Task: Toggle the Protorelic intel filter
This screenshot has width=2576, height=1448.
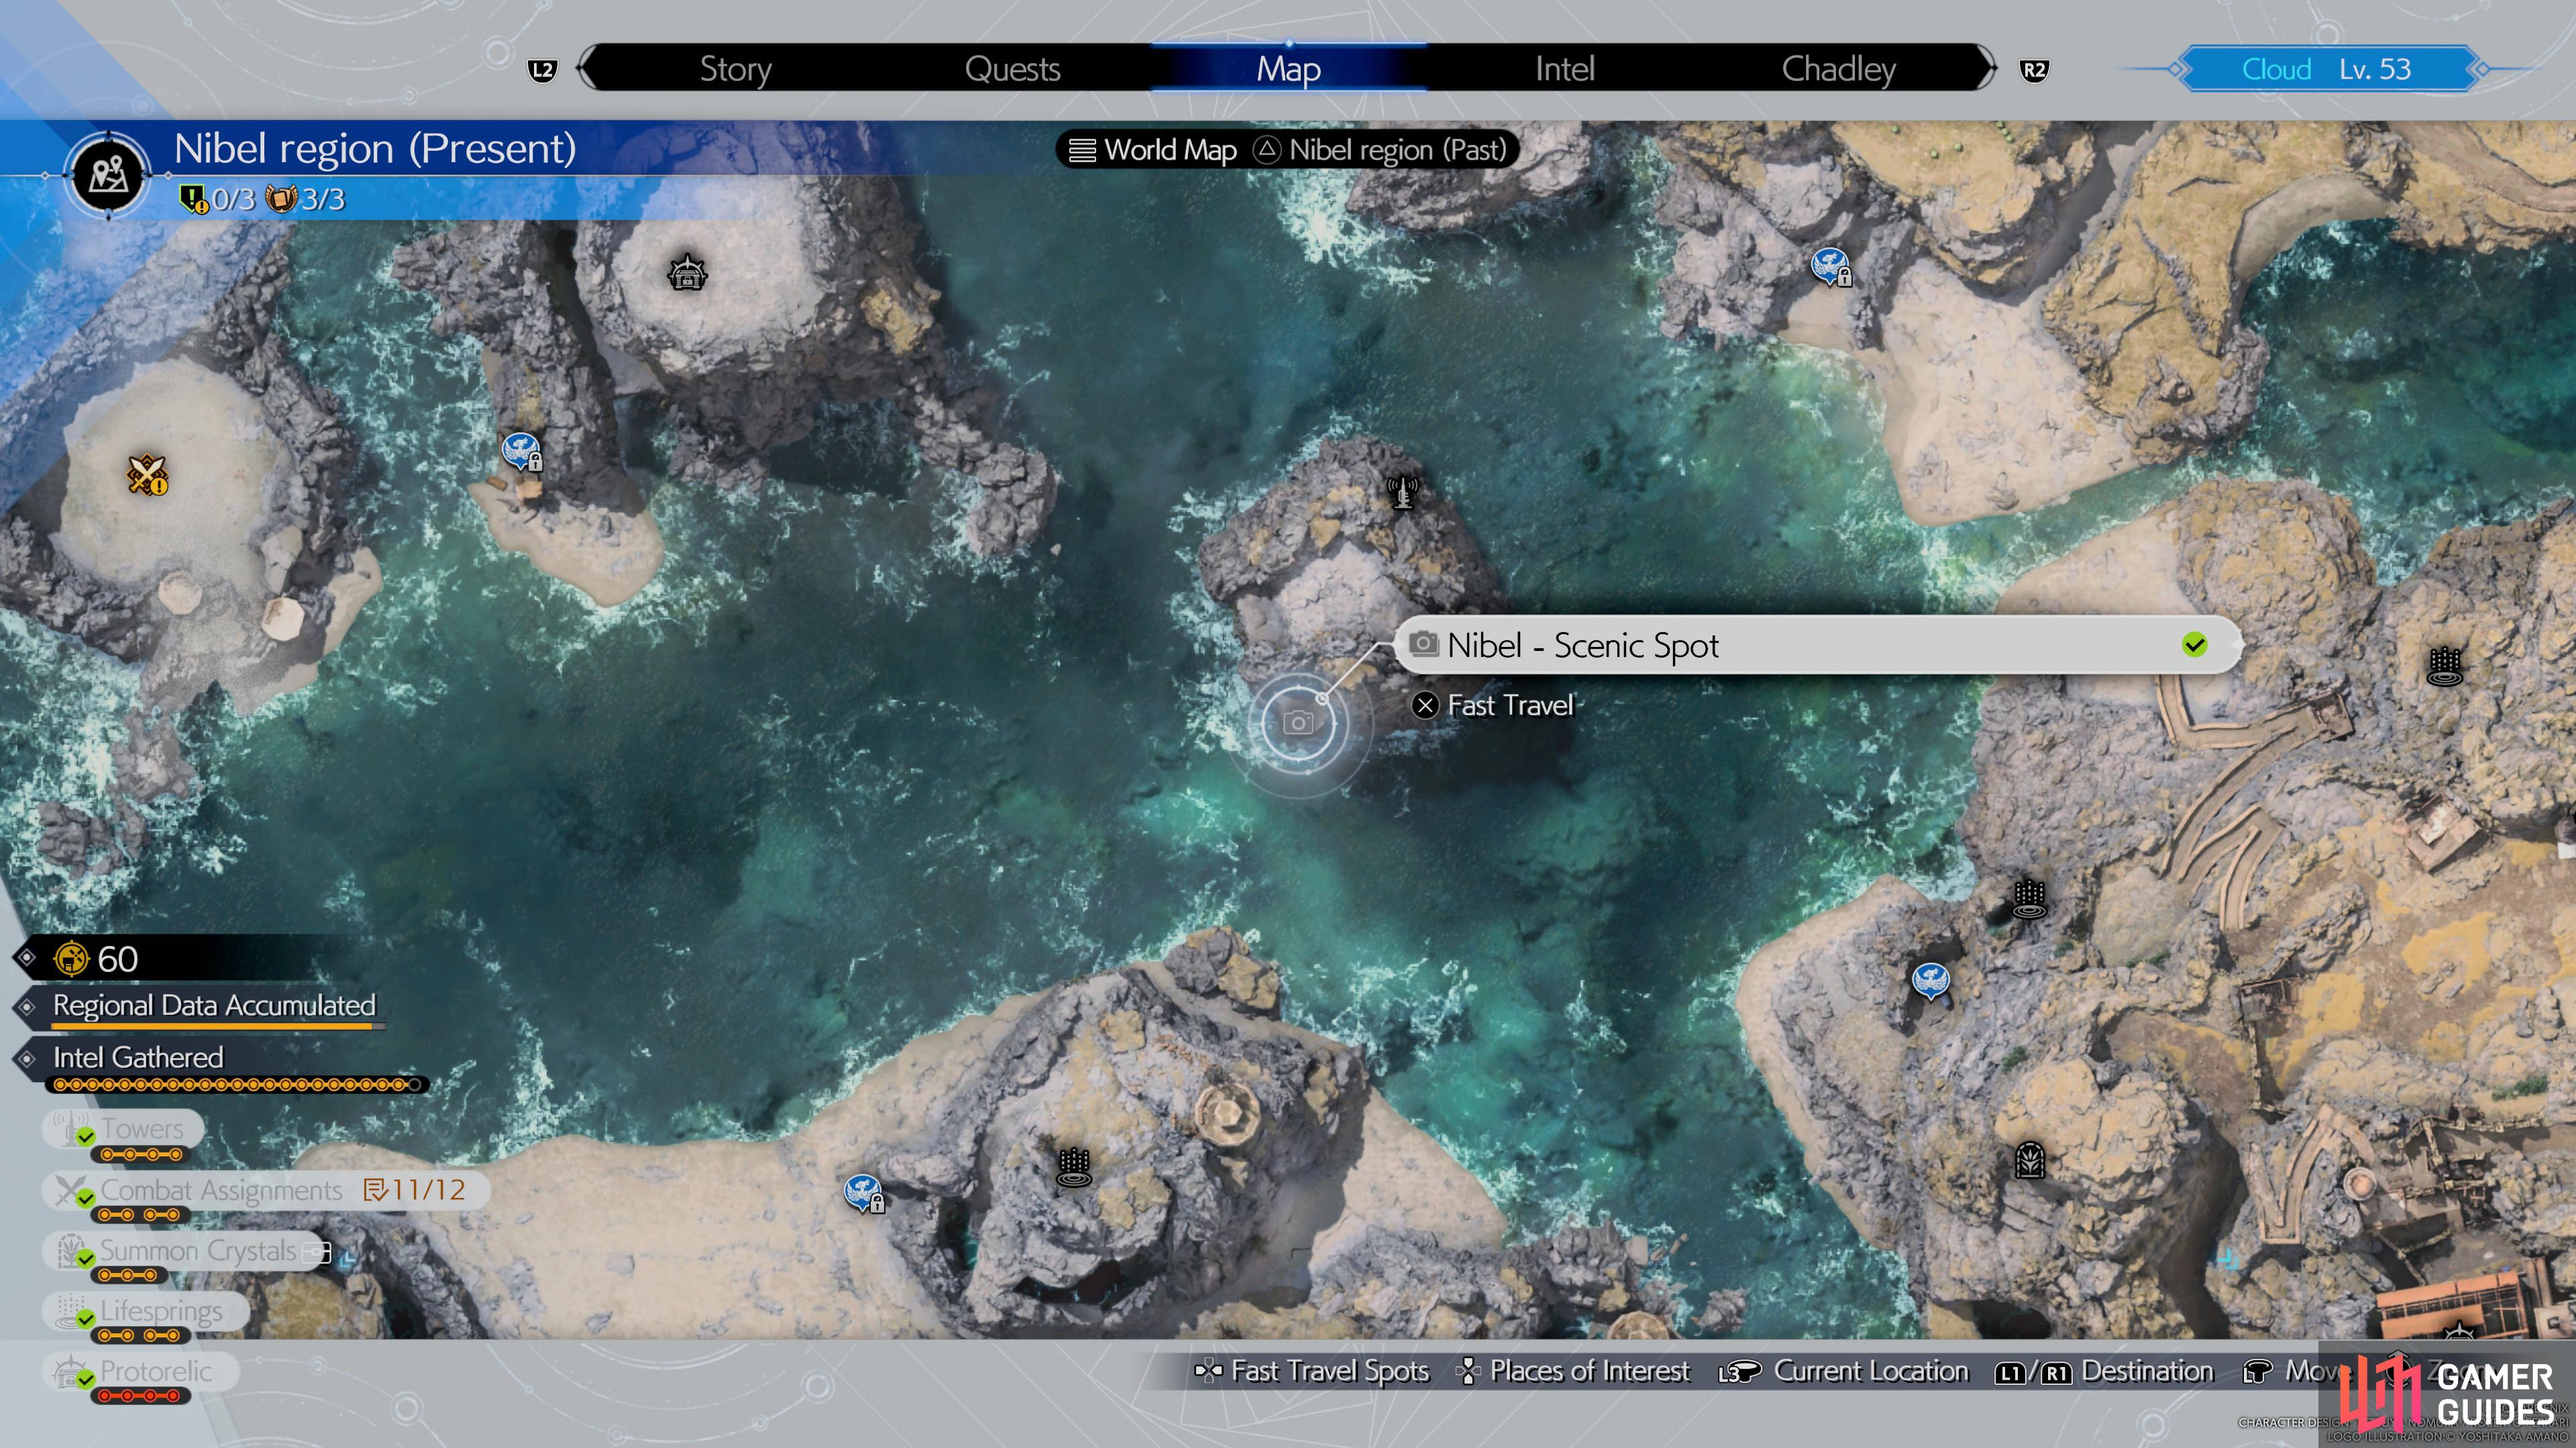Action: (x=140, y=1372)
